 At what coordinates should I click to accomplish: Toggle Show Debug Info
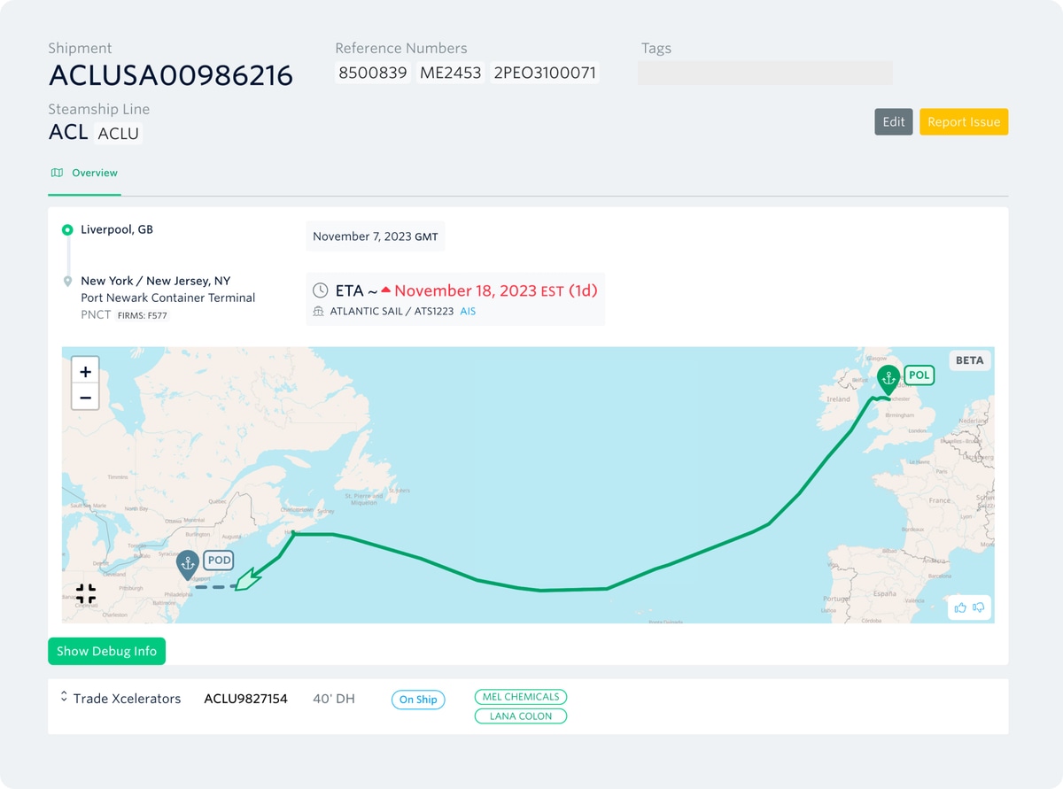106,651
